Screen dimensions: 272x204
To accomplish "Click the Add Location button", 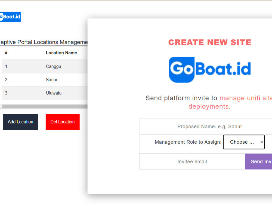I will (20, 122).
